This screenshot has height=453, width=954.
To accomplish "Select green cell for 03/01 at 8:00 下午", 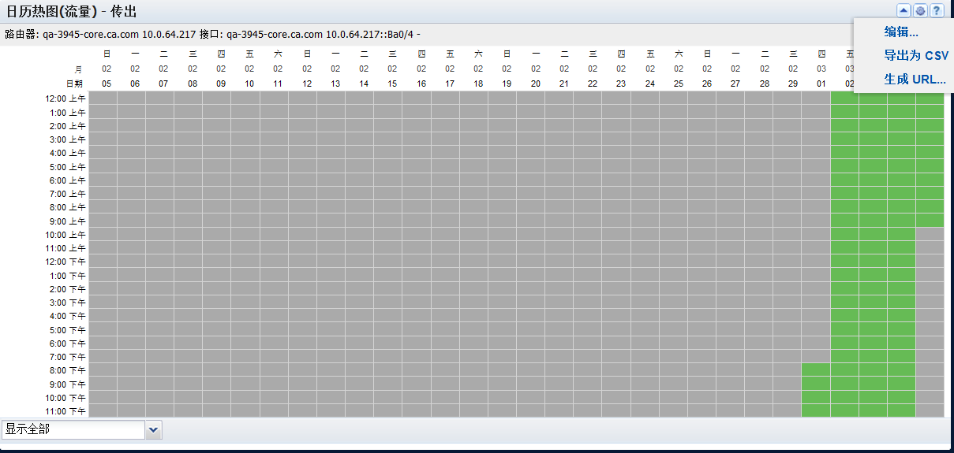I will pyautogui.click(x=816, y=370).
